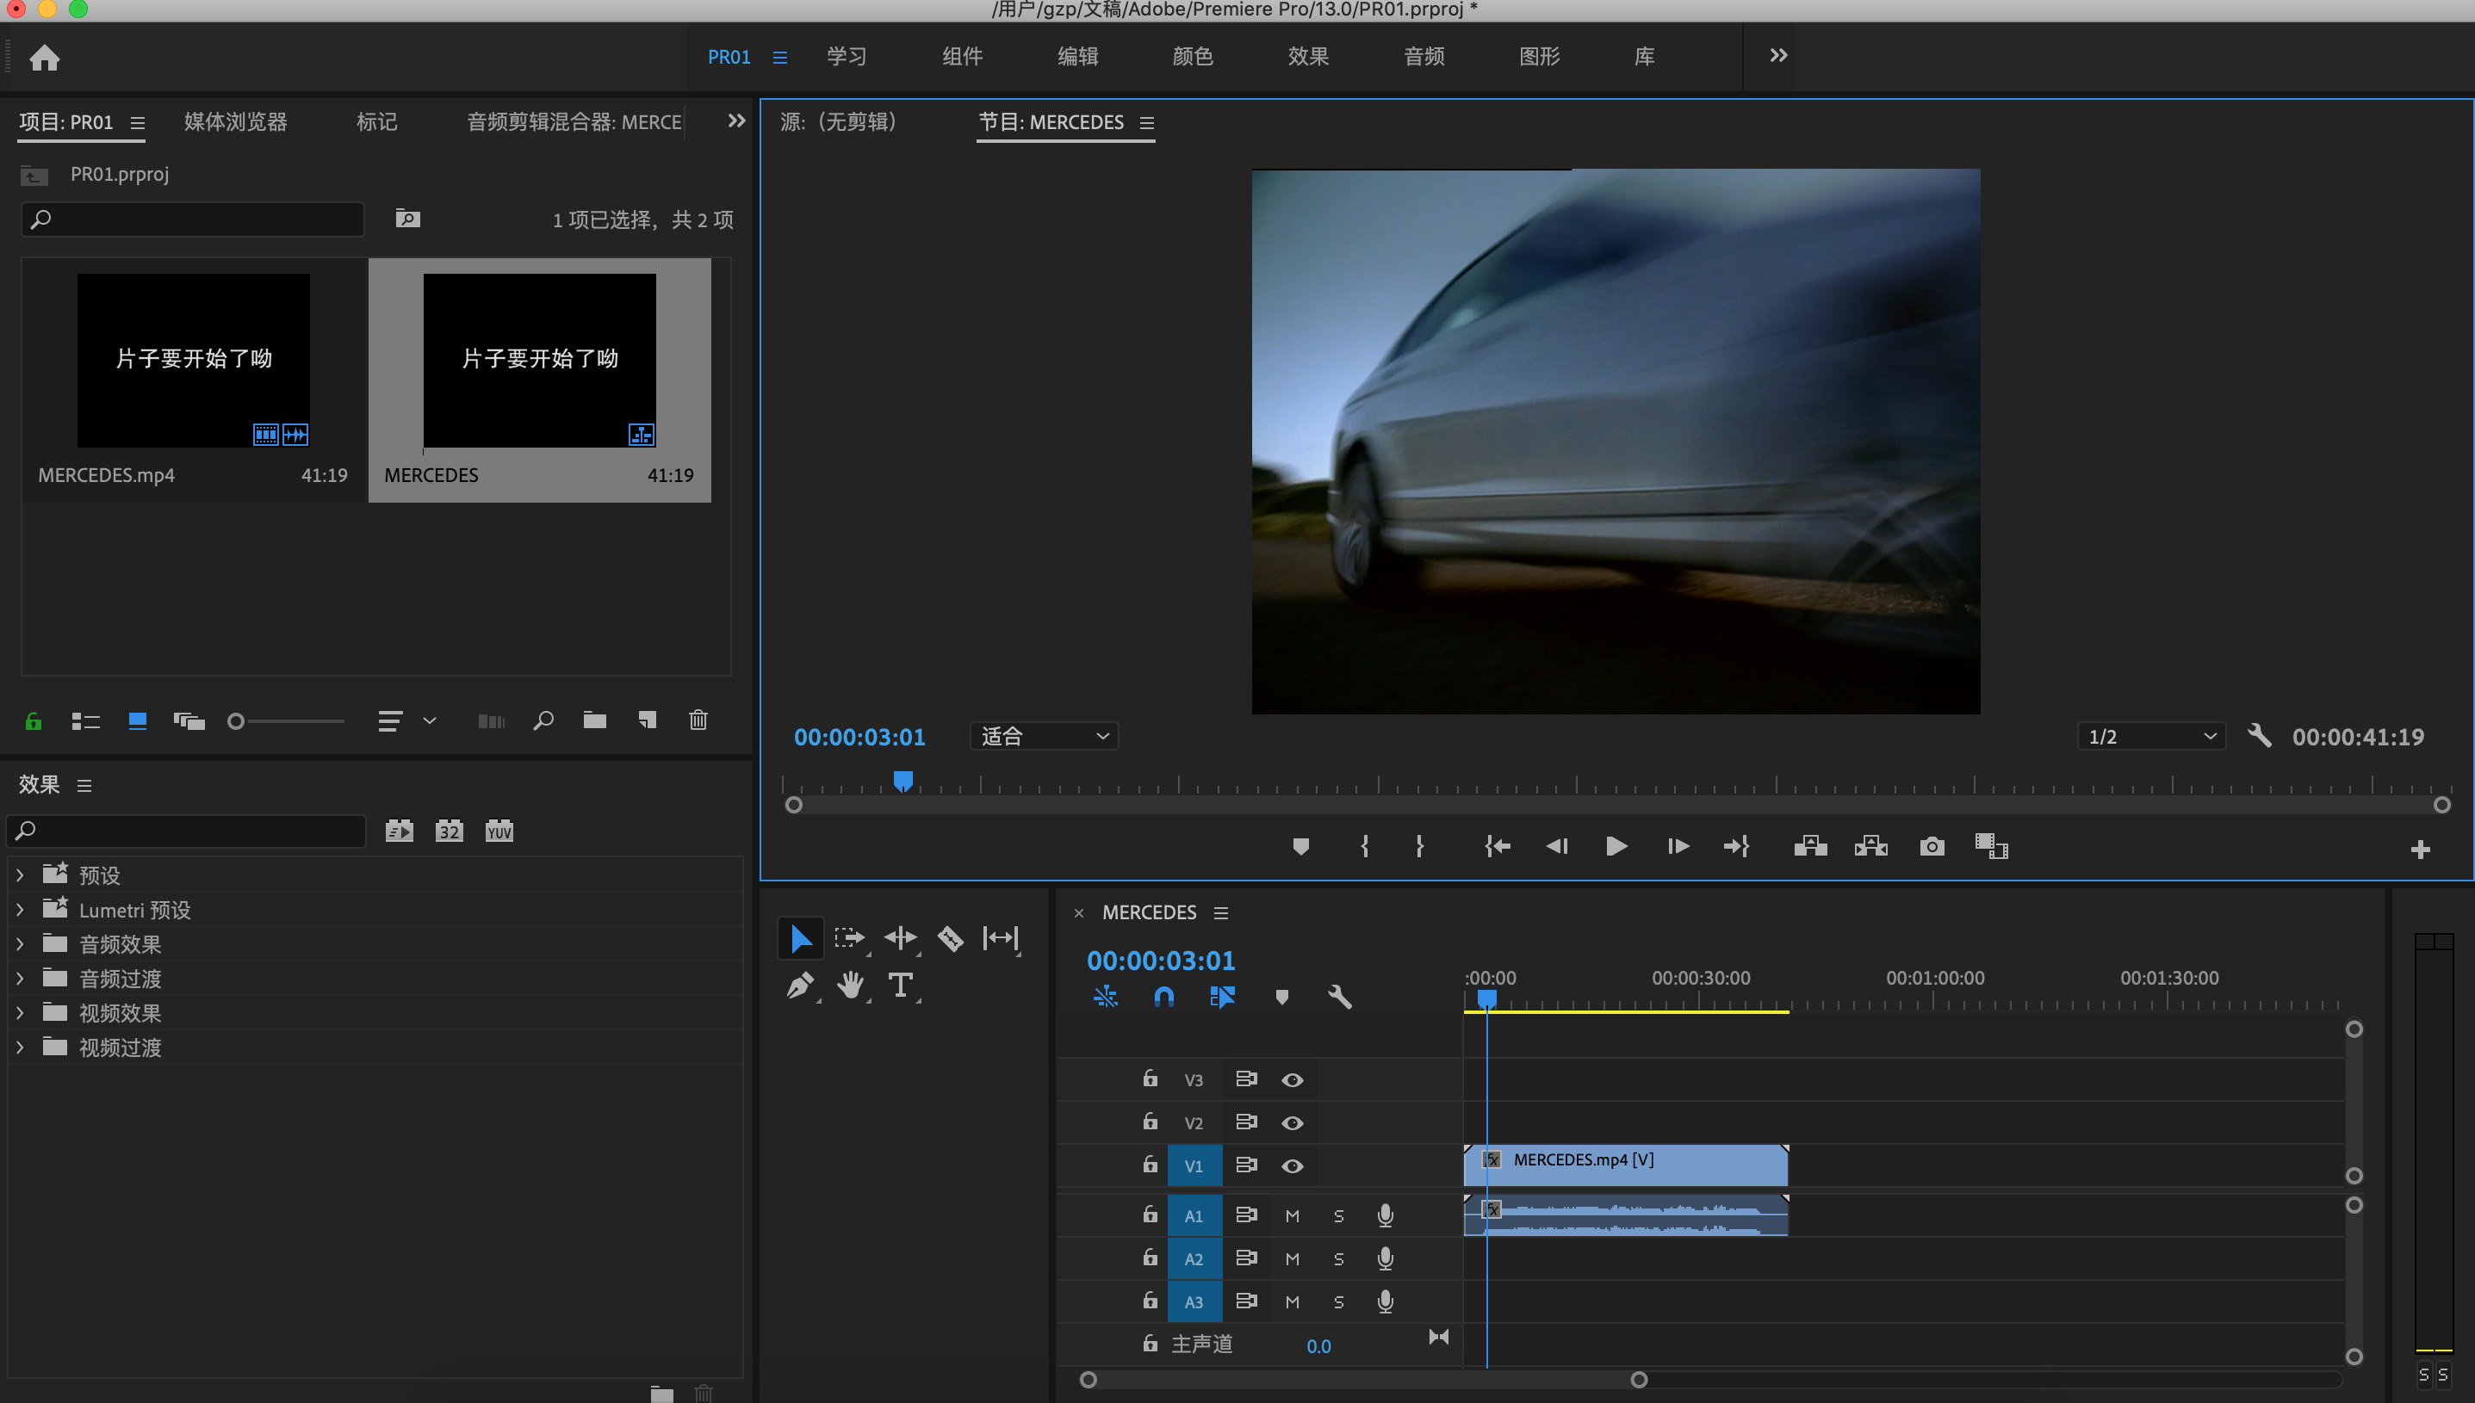
Task: Click the Home button
Action: (44, 58)
